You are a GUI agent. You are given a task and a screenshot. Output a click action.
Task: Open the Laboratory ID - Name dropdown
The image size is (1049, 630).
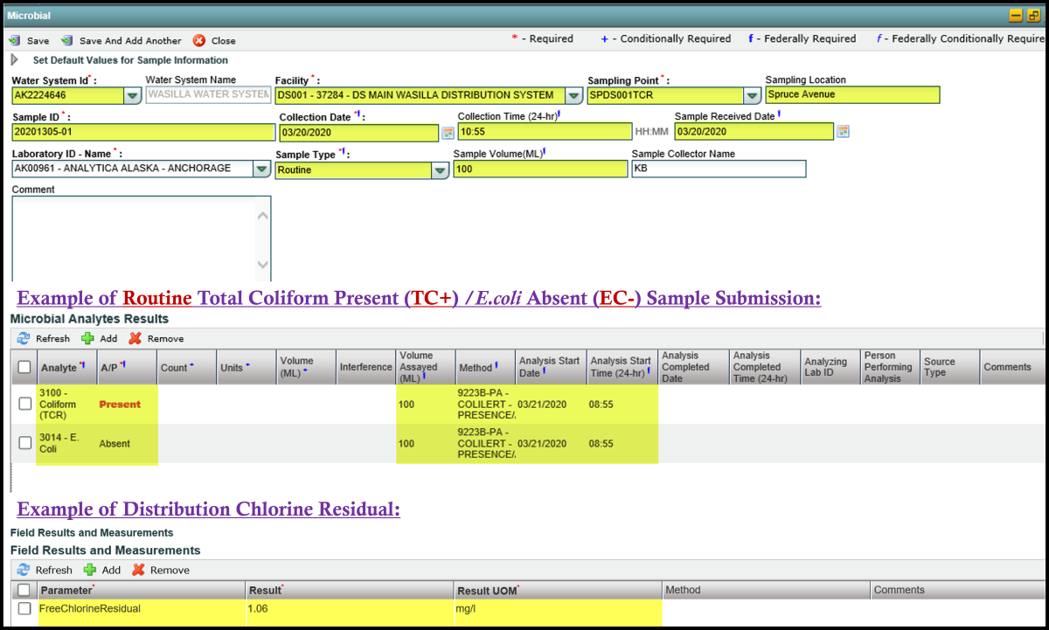coord(261,170)
